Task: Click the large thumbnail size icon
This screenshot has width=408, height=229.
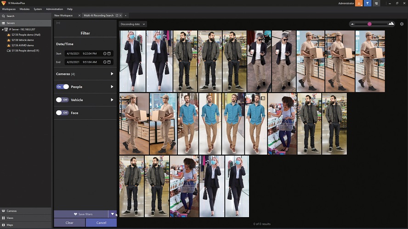Action: pyautogui.click(x=391, y=23)
